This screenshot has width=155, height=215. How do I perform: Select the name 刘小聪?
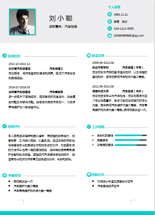click(x=61, y=18)
